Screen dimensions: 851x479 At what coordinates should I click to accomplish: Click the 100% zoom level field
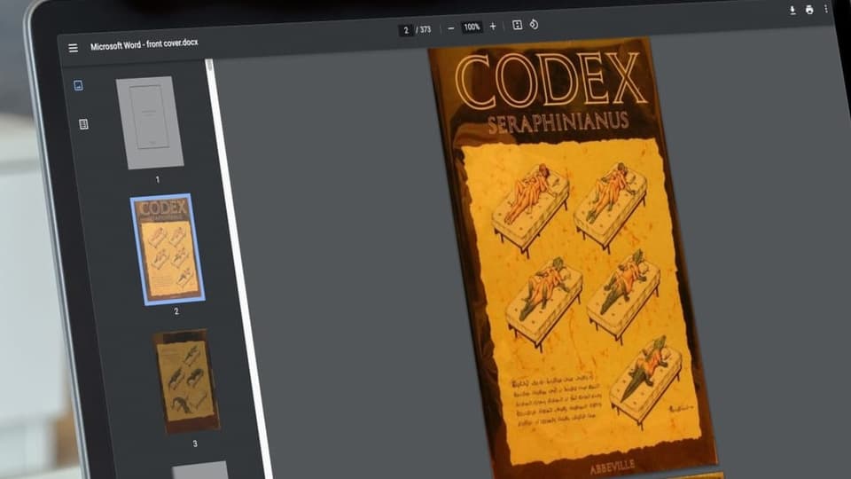[472, 27]
